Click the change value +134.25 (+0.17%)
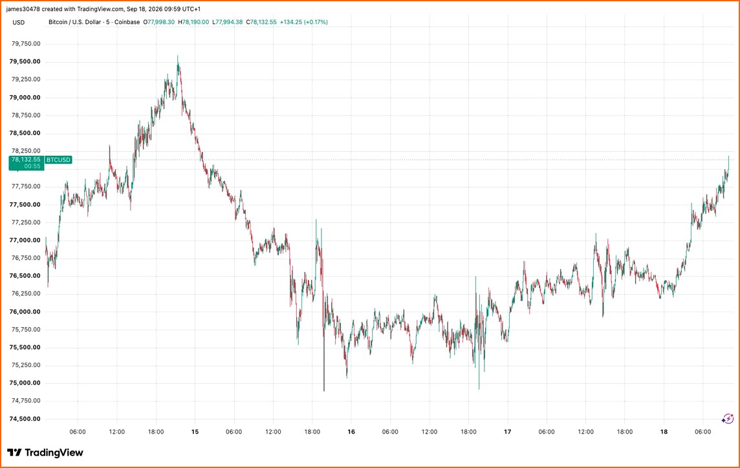The image size is (740, 468). 304,22
